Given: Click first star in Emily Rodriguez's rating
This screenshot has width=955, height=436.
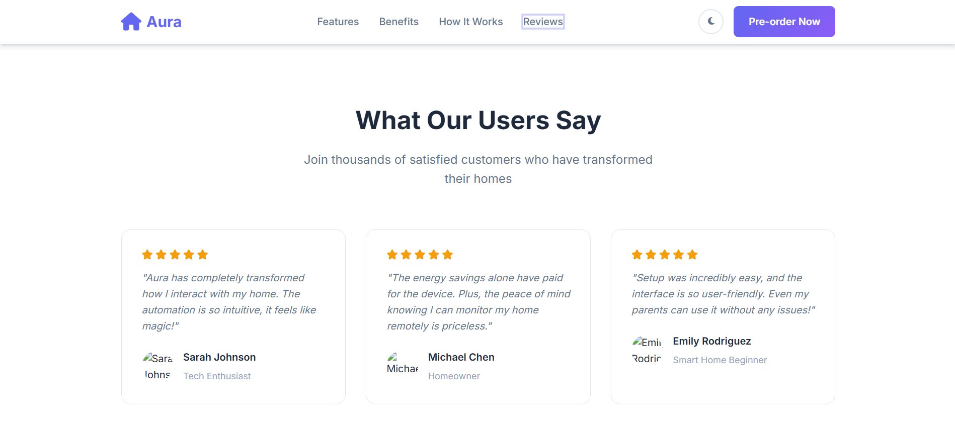Looking at the screenshot, I should 637,255.
